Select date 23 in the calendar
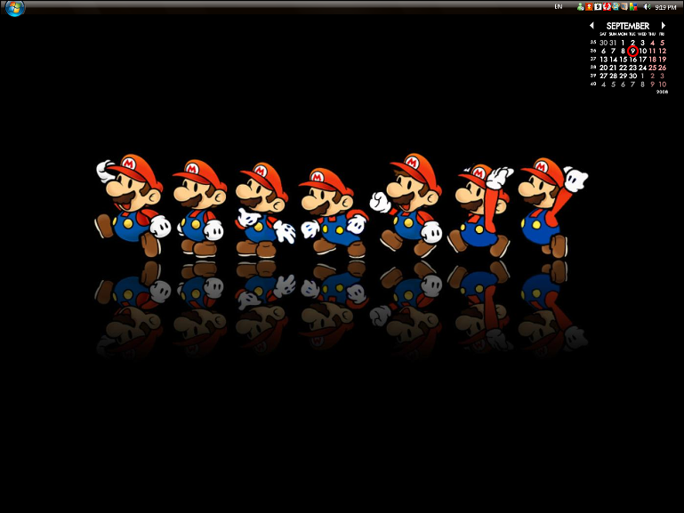Image resolution: width=684 pixels, height=513 pixels. point(633,68)
